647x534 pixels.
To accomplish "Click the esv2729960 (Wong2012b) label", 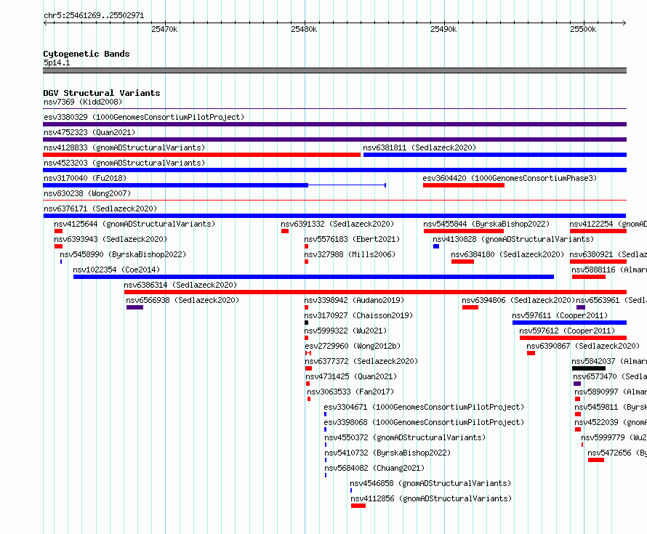I will tap(353, 346).
